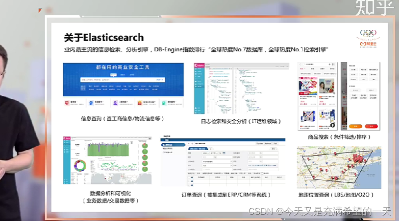This screenshot has width=399, height=221.
Task: Click caption 地理位置查询（LBS/地图/O2O）
Action: 336,195
